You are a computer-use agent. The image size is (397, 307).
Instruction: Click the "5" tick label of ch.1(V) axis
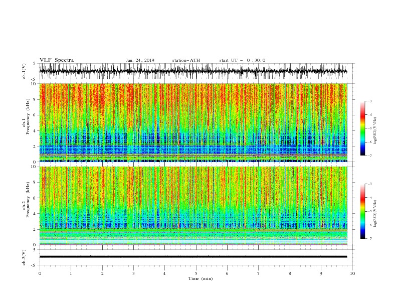pyautogui.click(x=35, y=63)
